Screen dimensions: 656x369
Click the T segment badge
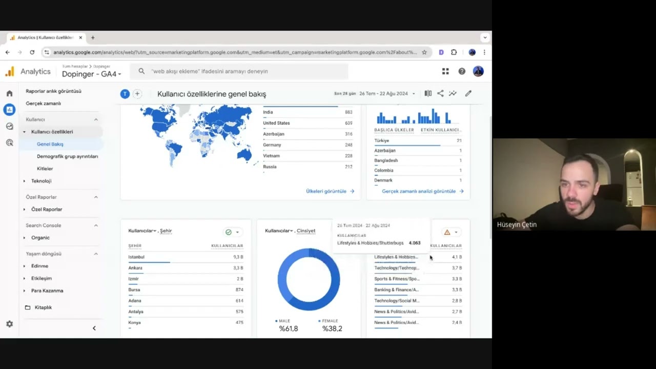click(125, 94)
